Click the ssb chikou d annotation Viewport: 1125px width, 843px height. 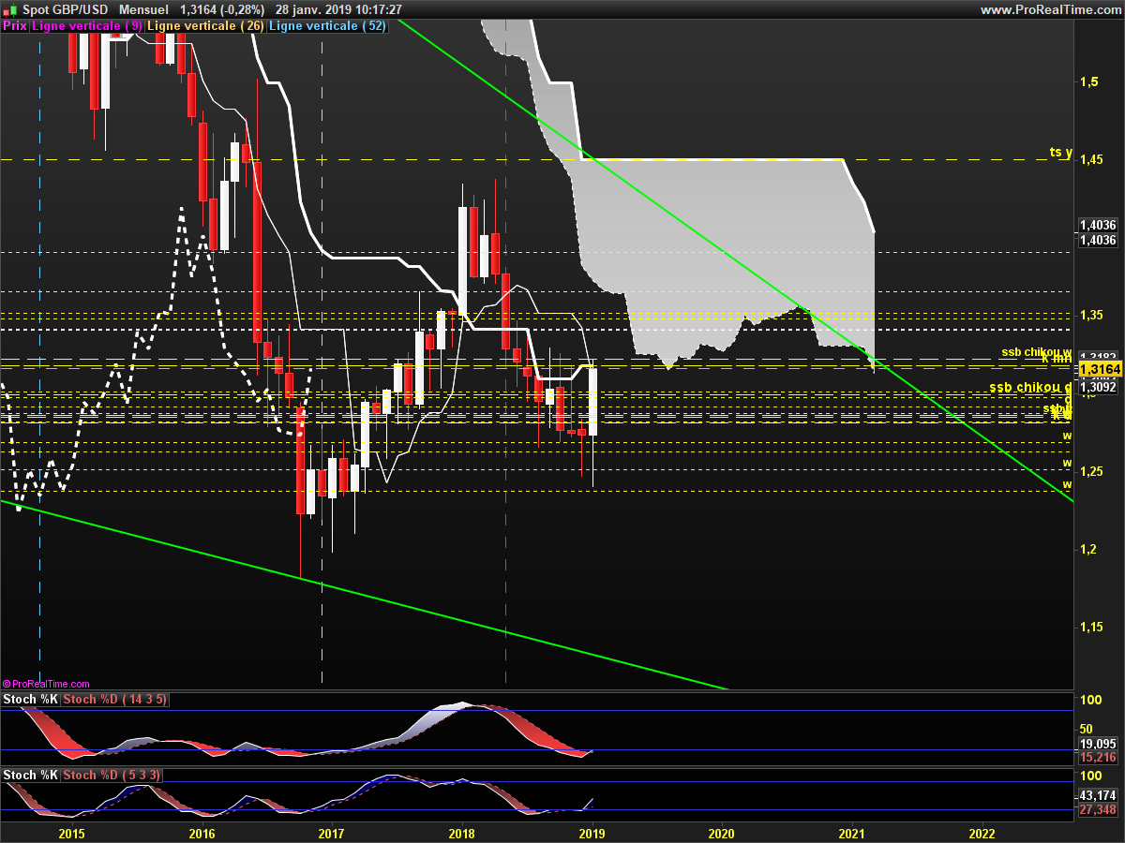coord(1031,387)
